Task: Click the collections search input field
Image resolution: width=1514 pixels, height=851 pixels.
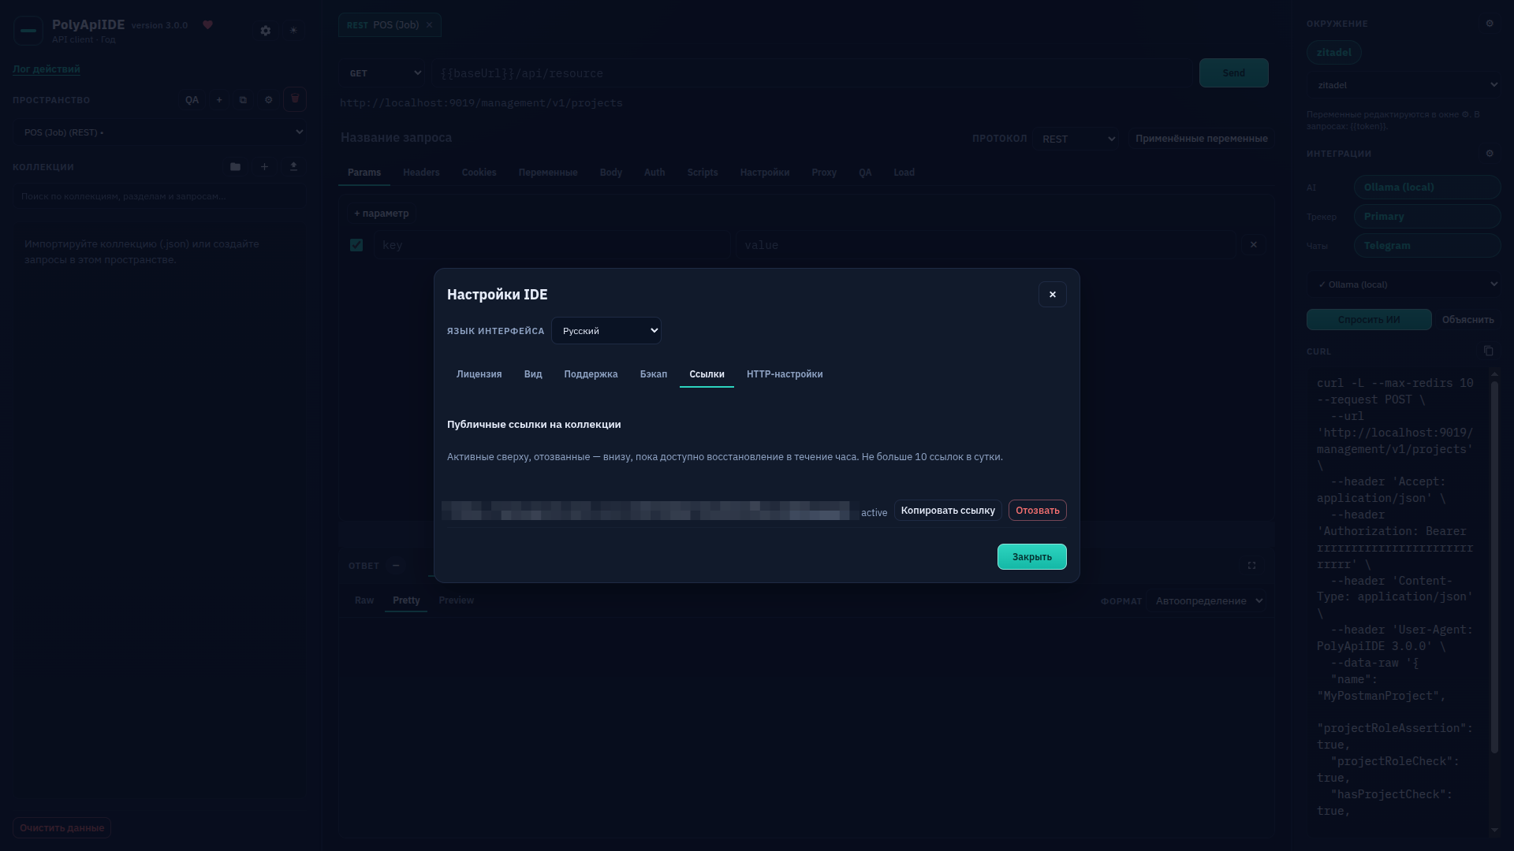Action: pyautogui.click(x=159, y=196)
